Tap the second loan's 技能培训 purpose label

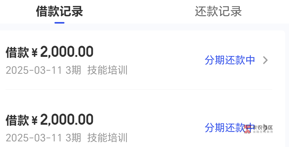click(x=107, y=138)
